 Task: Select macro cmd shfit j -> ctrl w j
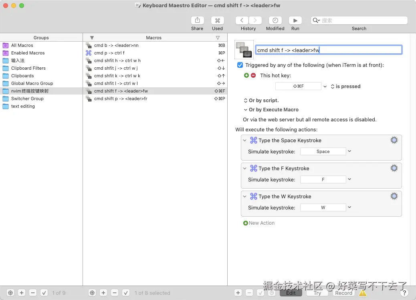click(155, 68)
